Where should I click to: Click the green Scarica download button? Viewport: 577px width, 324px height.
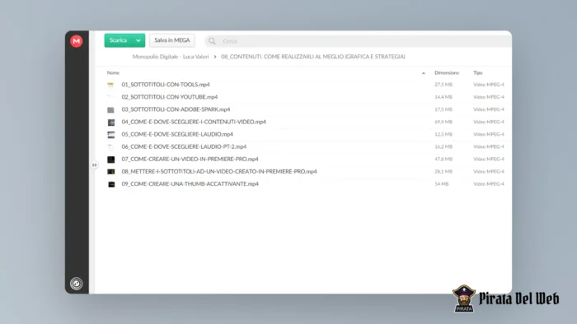click(119, 40)
